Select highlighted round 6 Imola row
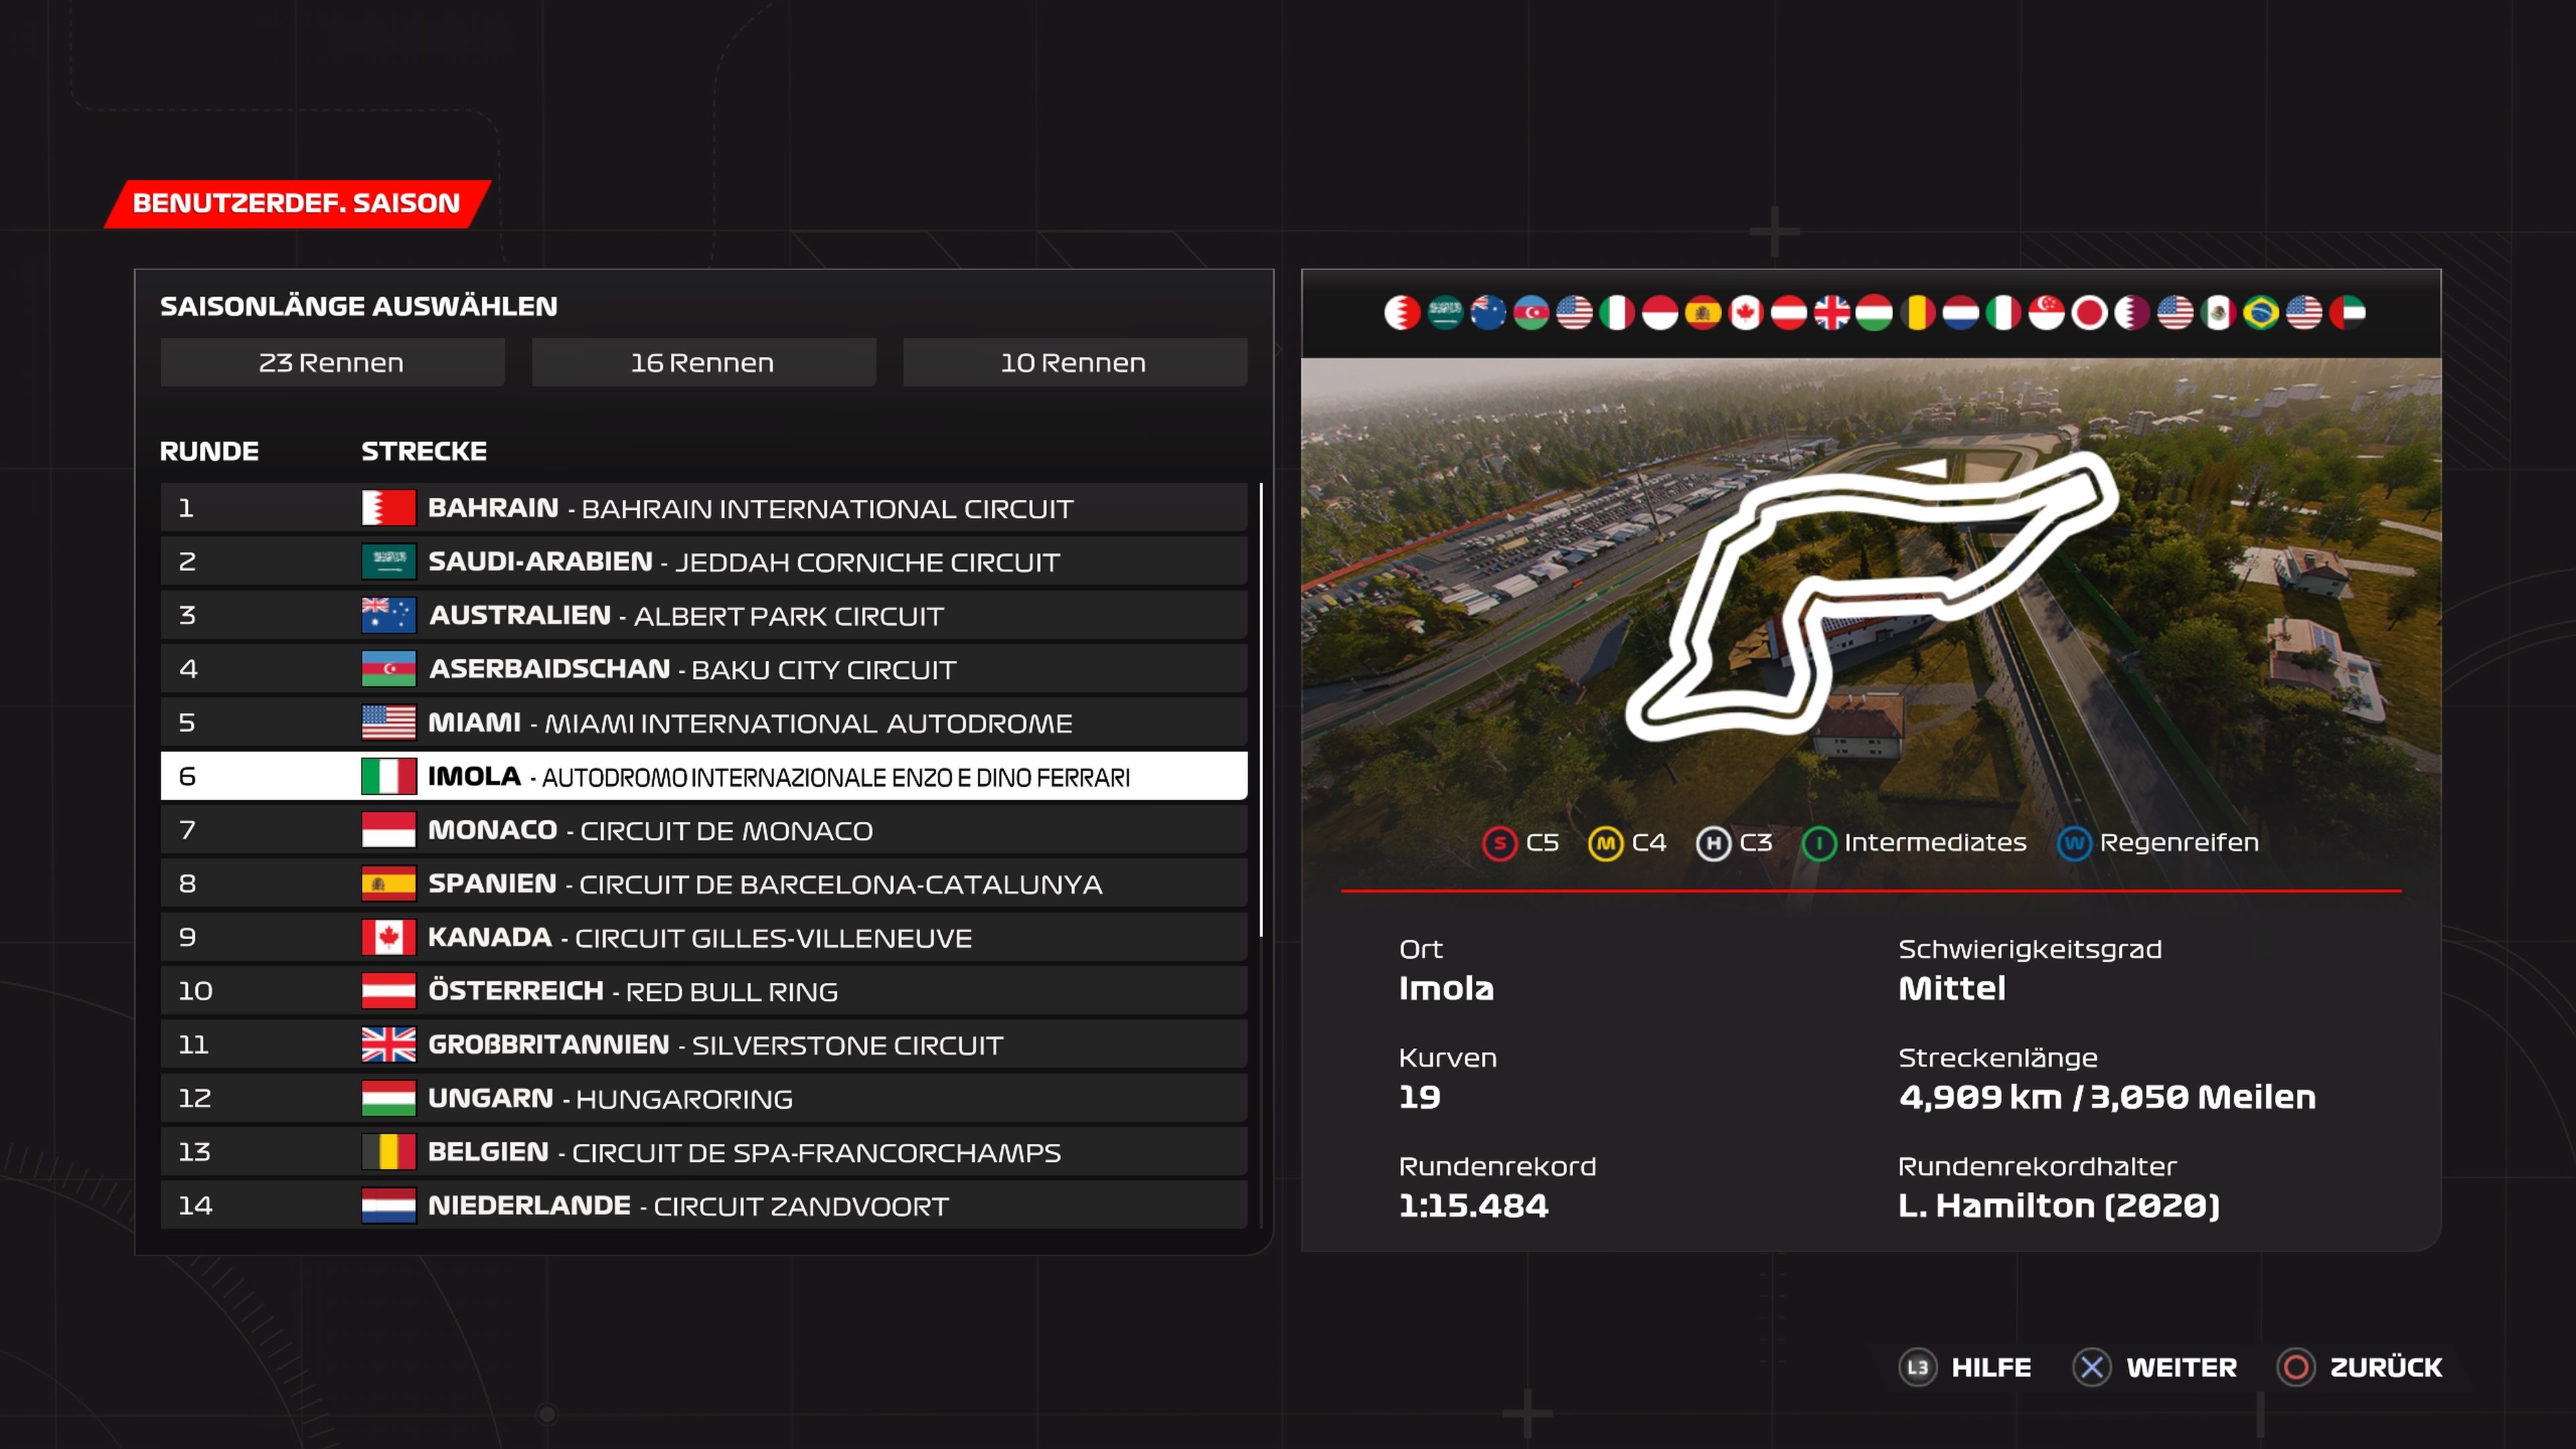2576x1449 pixels. pyautogui.click(x=704, y=776)
